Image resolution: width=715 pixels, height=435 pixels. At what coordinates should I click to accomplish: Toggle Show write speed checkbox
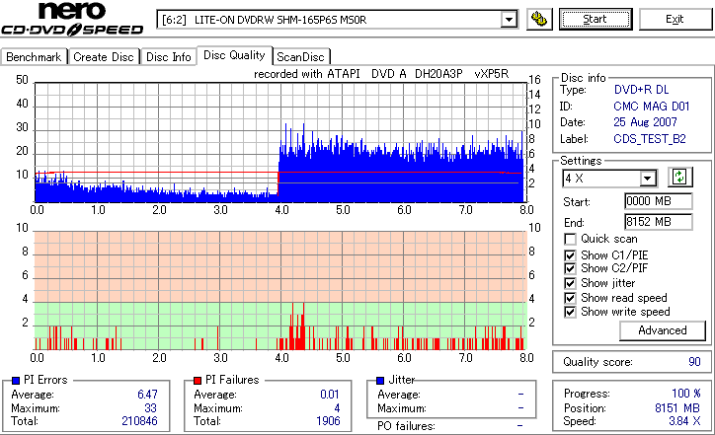tap(570, 312)
